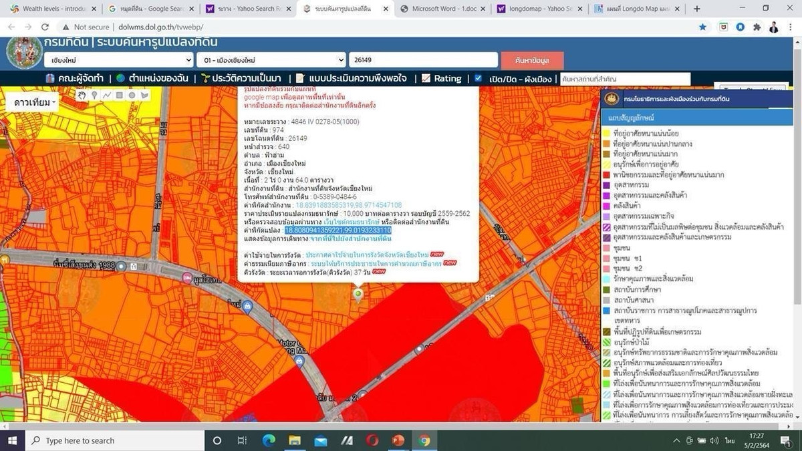Click the อุตสาหกรรม purple legend swatch

coord(607,185)
